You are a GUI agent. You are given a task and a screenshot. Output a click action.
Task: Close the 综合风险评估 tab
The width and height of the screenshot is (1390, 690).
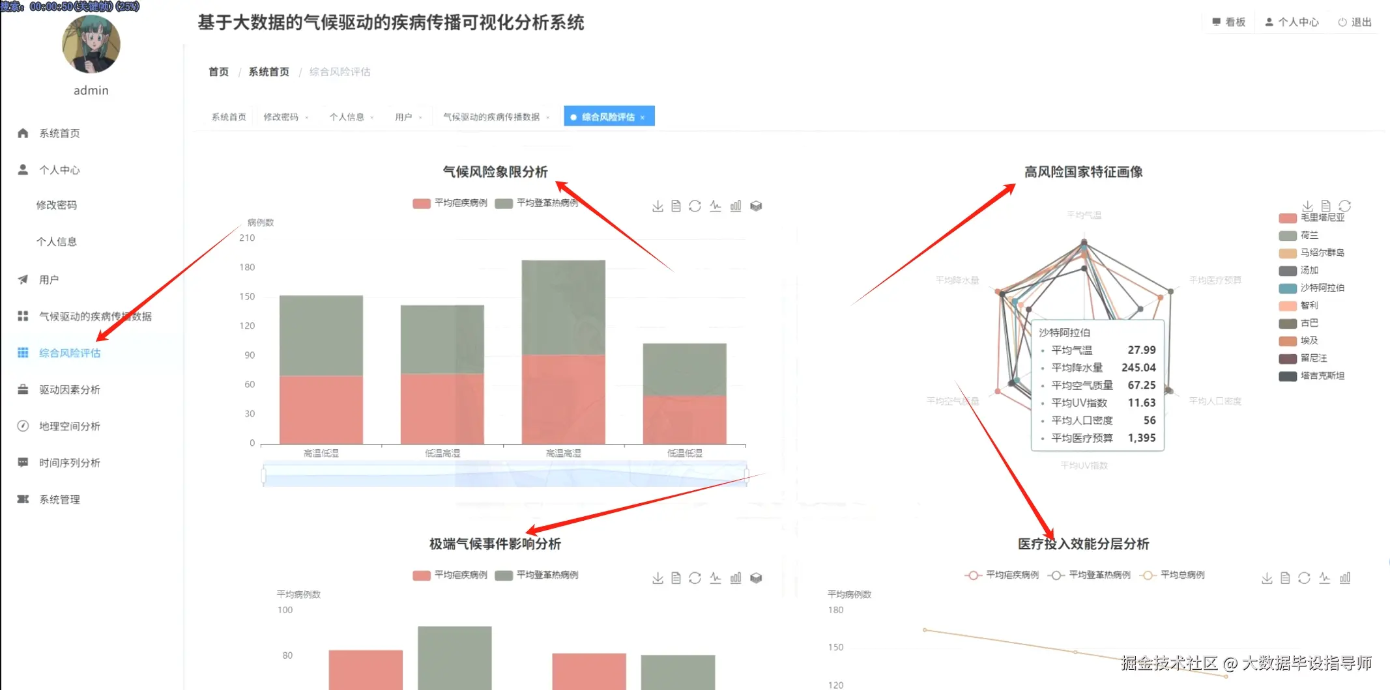[643, 118]
